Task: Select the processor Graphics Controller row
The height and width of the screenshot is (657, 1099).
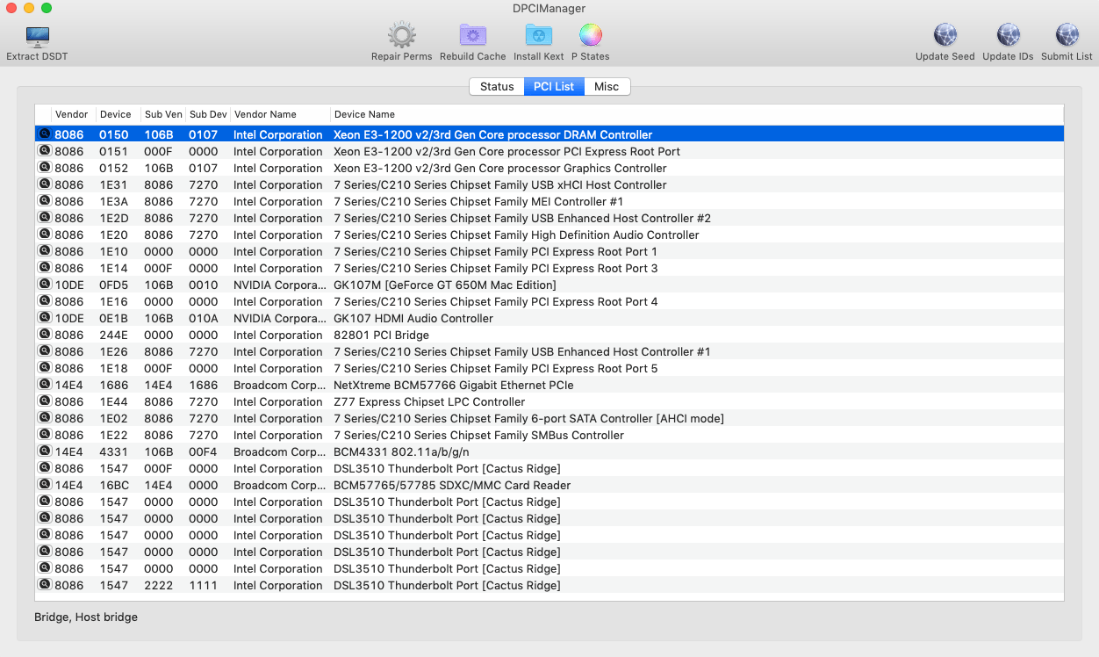Action: (x=549, y=168)
